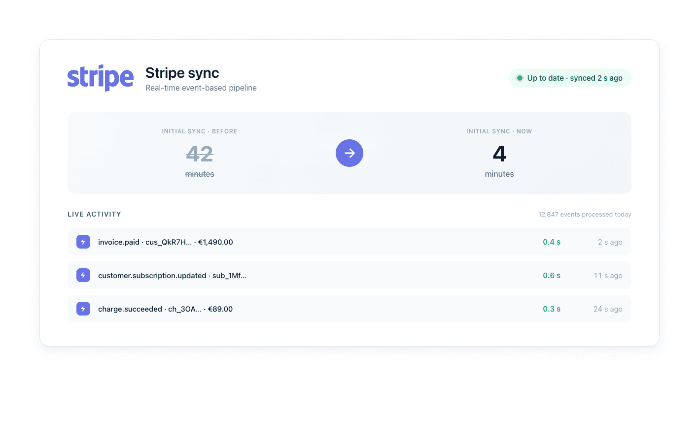Image resolution: width=699 pixels, height=443 pixels.
Task: Click the struck-through 42 value
Action: [x=200, y=154]
